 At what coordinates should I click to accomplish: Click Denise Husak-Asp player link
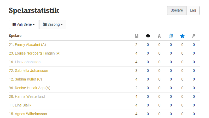30,88
